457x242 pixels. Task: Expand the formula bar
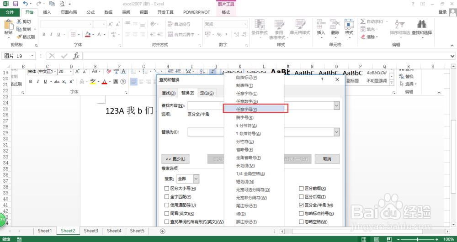452,56
